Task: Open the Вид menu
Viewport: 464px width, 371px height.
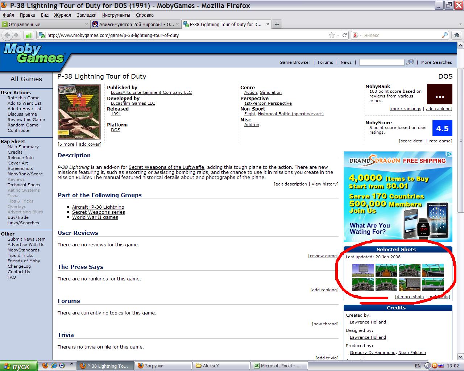Action: [45, 15]
